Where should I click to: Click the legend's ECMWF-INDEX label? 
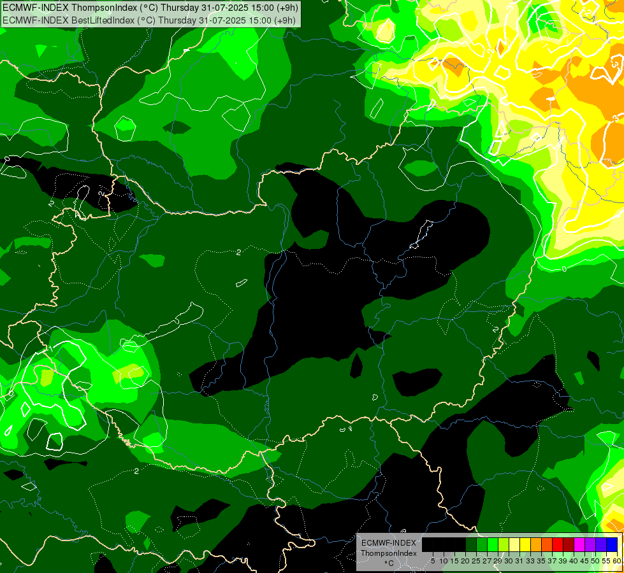click(388, 543)
